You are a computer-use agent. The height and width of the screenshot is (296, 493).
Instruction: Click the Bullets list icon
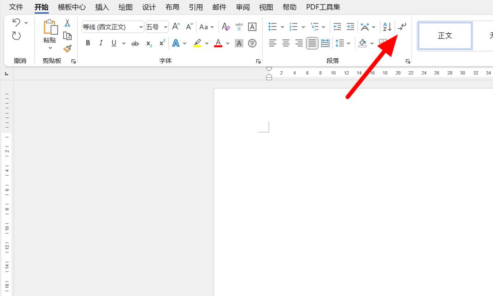(273, 27)
